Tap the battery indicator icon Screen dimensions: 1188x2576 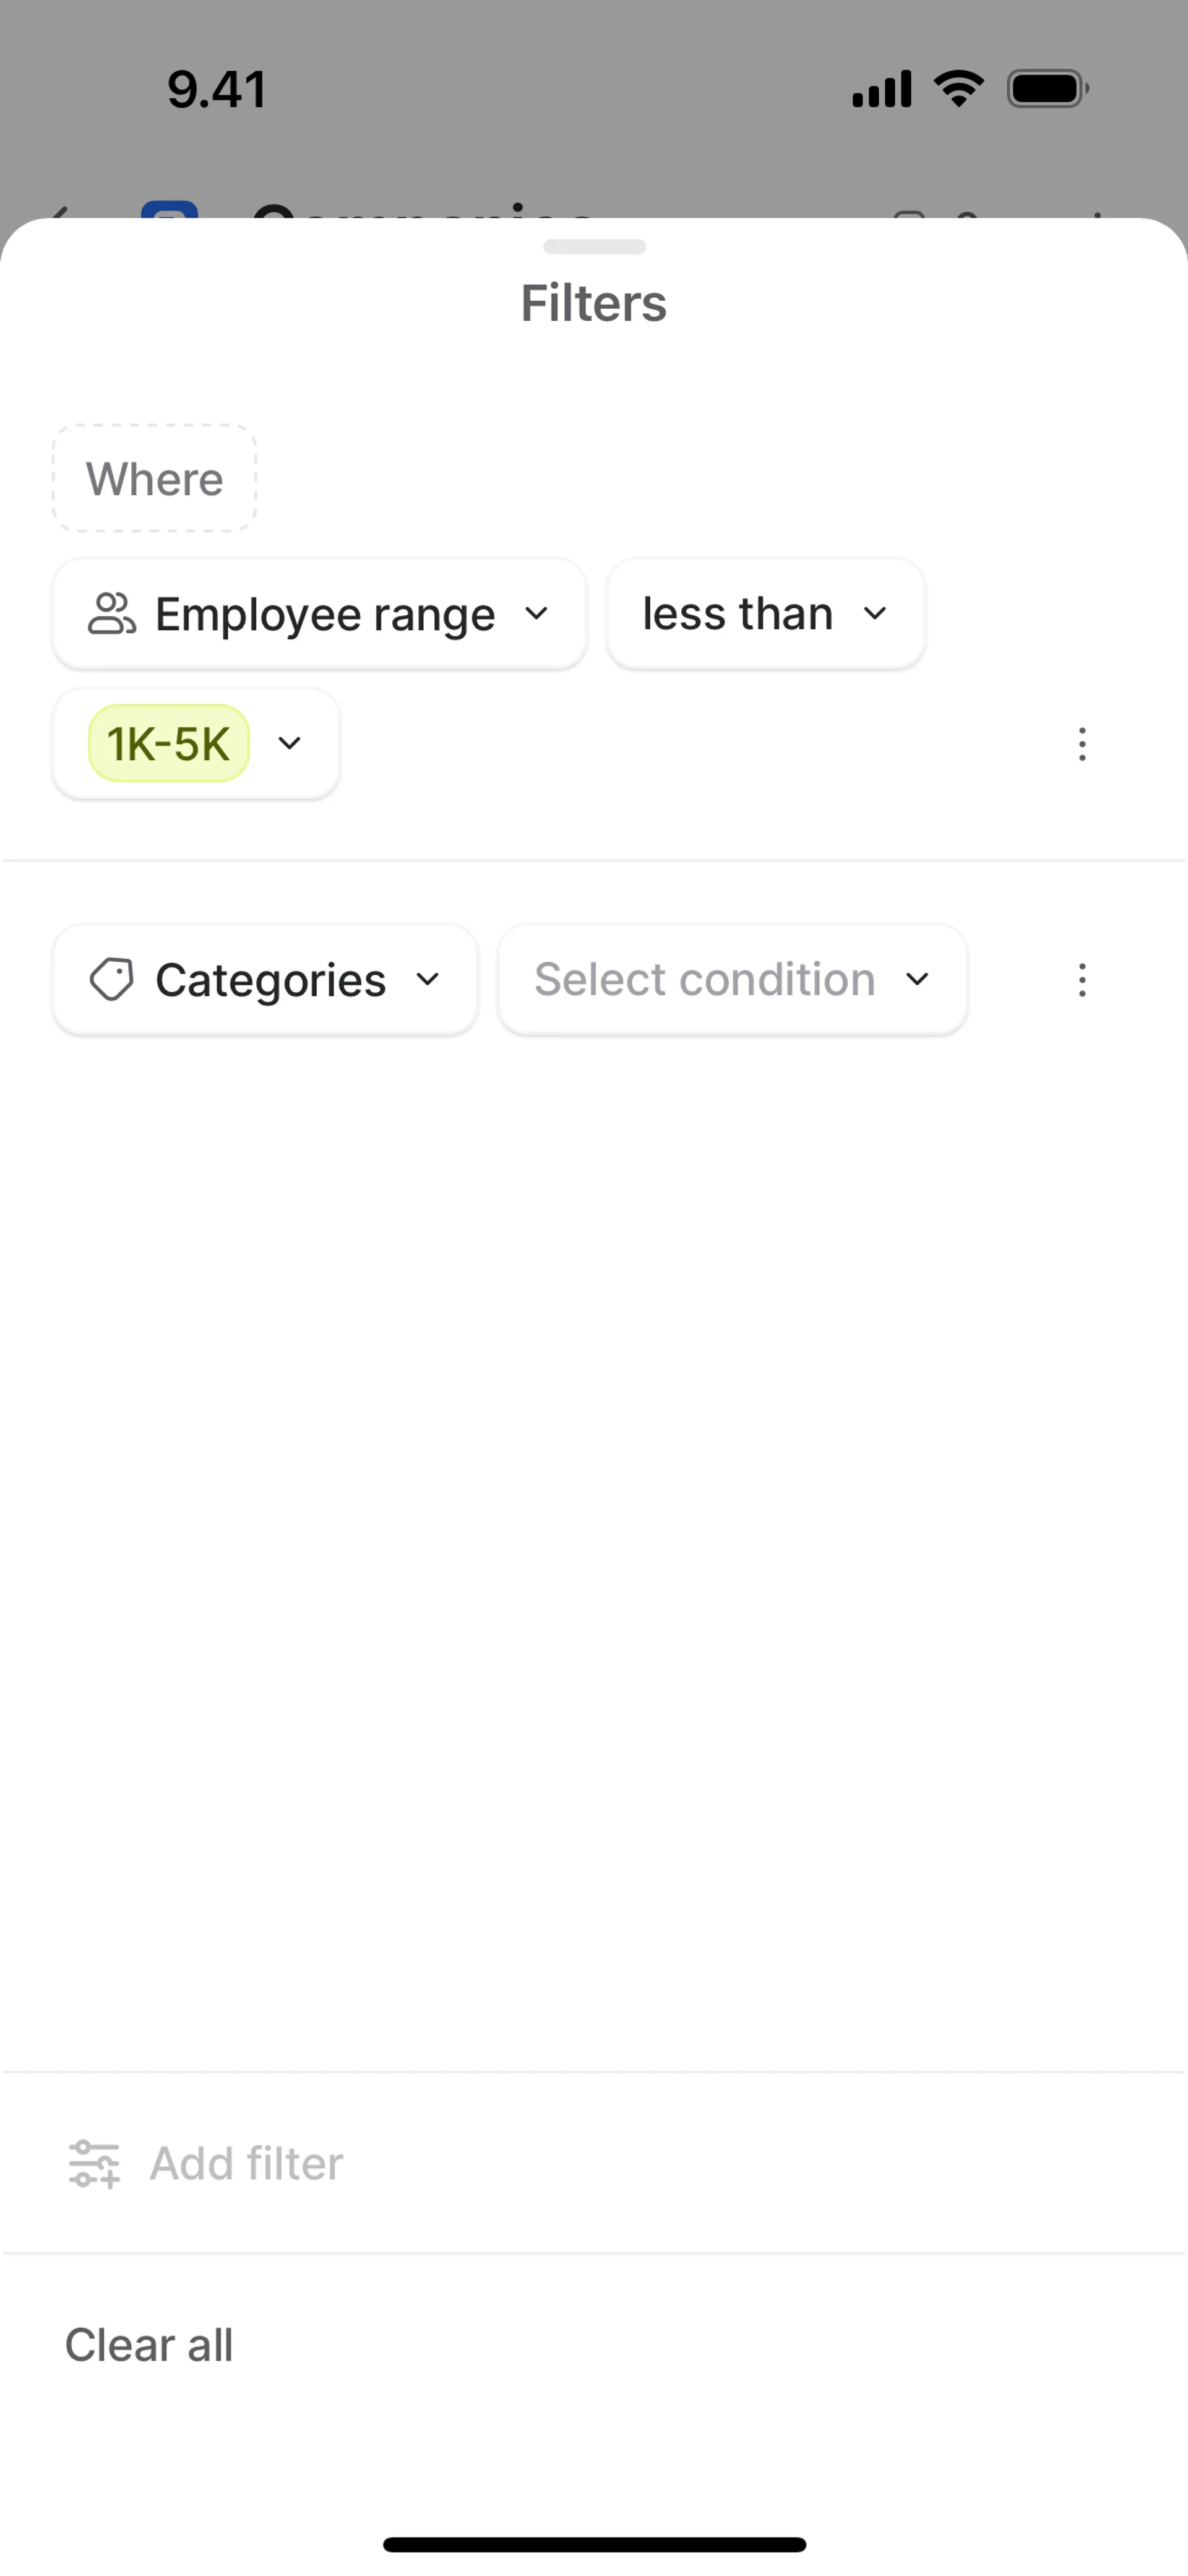point(1047,89)
